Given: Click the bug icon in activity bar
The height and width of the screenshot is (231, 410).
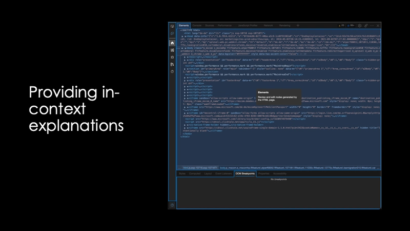Looking at the screenshot, I should click(x=172, y=57).
